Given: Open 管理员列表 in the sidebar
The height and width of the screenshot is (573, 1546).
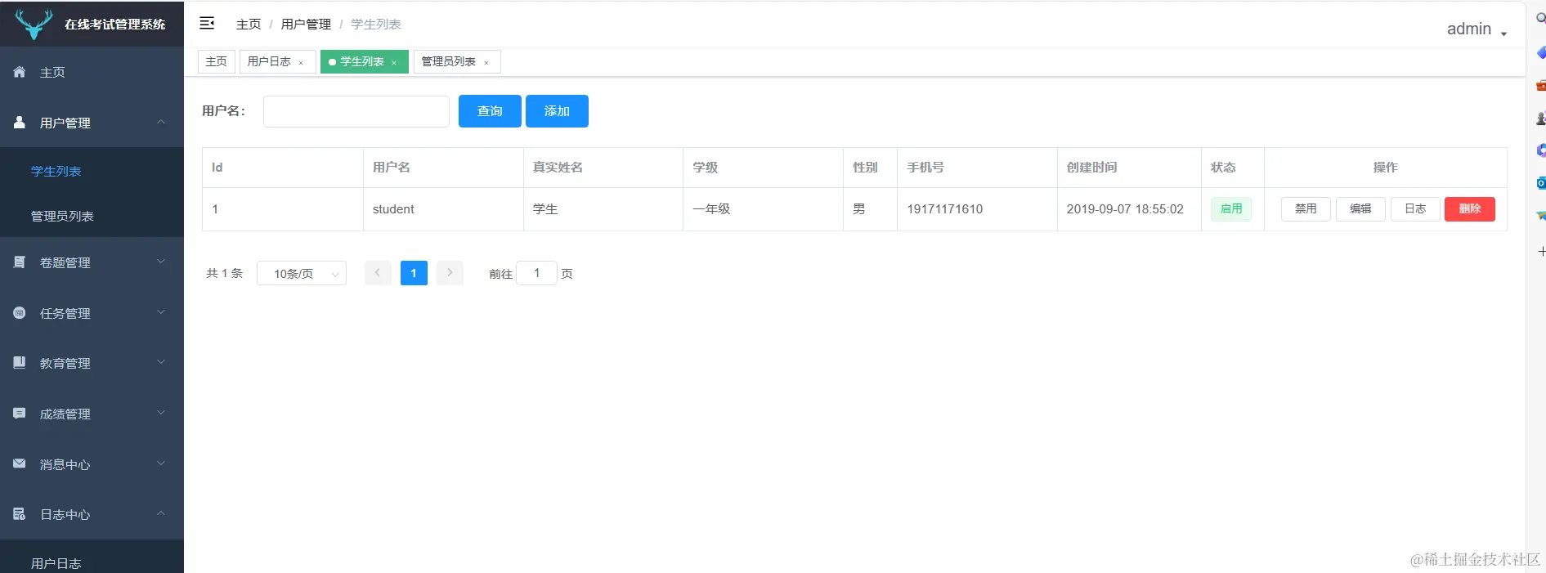Looking at the screenshot, I should pos(62,216).
